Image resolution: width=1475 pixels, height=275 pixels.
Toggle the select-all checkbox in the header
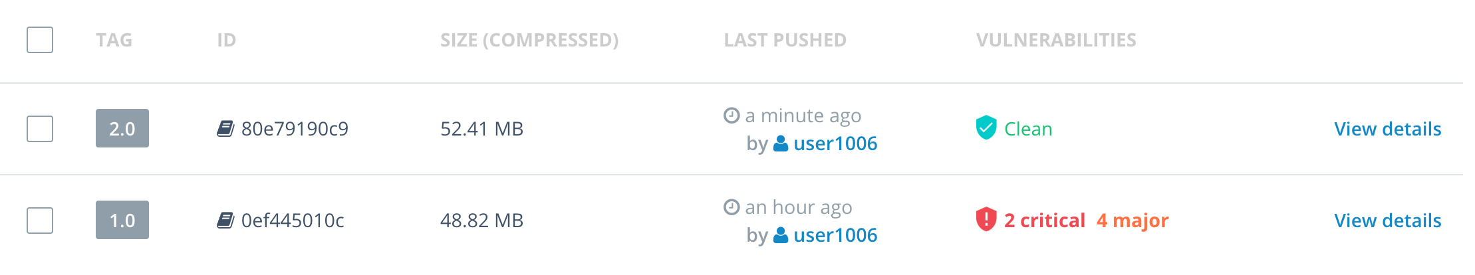tap(40, 40)
